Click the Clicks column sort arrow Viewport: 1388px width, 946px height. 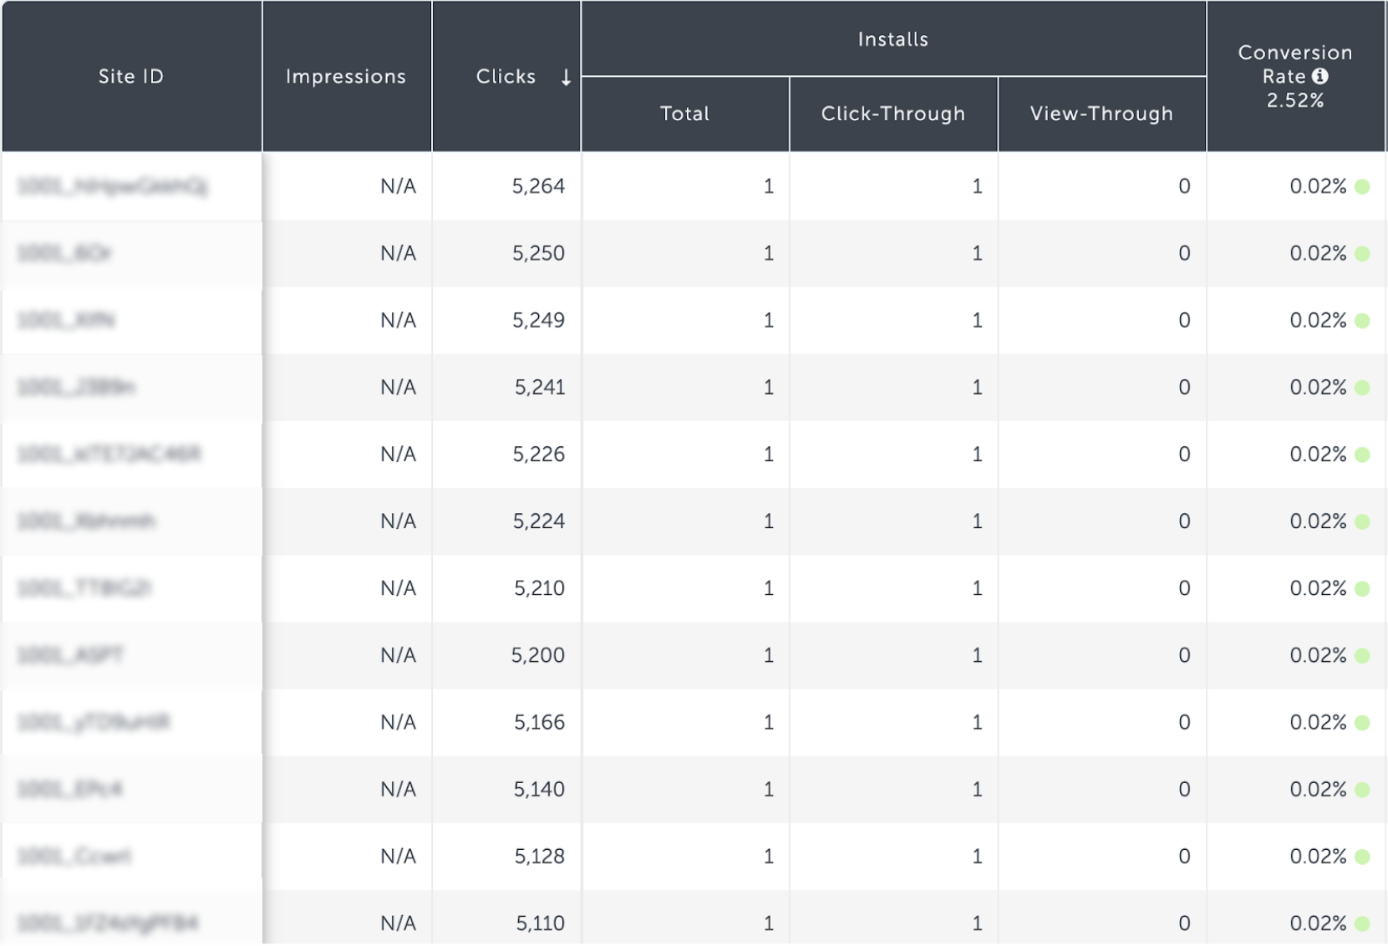[x=566, y=78]
